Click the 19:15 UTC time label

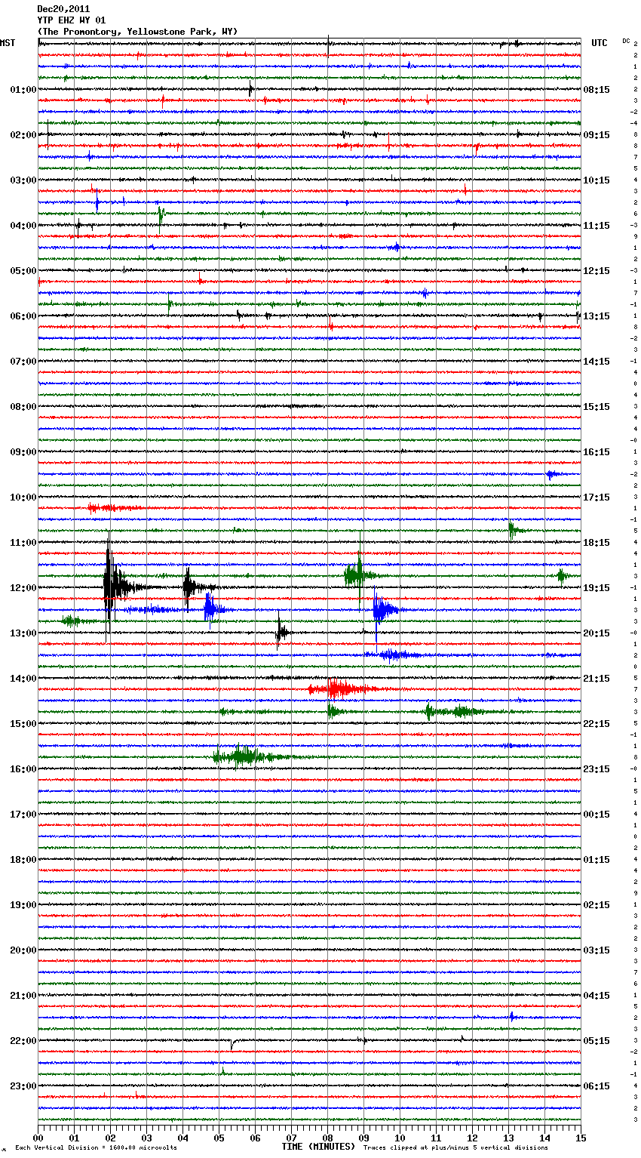(597, 588)
